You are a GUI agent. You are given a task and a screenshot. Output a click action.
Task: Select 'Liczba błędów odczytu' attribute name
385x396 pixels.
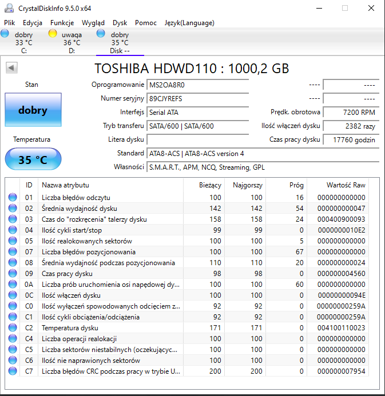pyautogui.click(x=76, y=198)
